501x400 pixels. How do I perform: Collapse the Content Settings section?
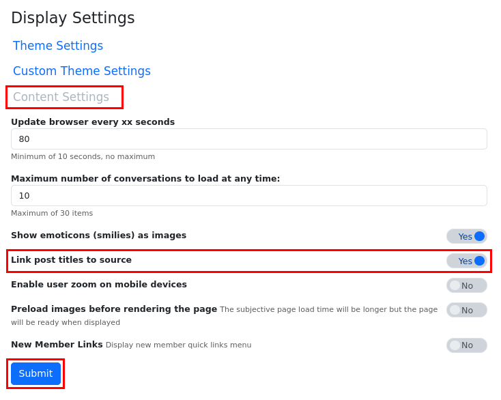point(61,97)
